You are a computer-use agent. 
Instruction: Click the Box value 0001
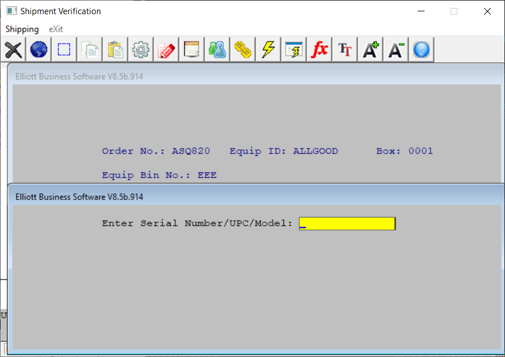coord(421,151)
